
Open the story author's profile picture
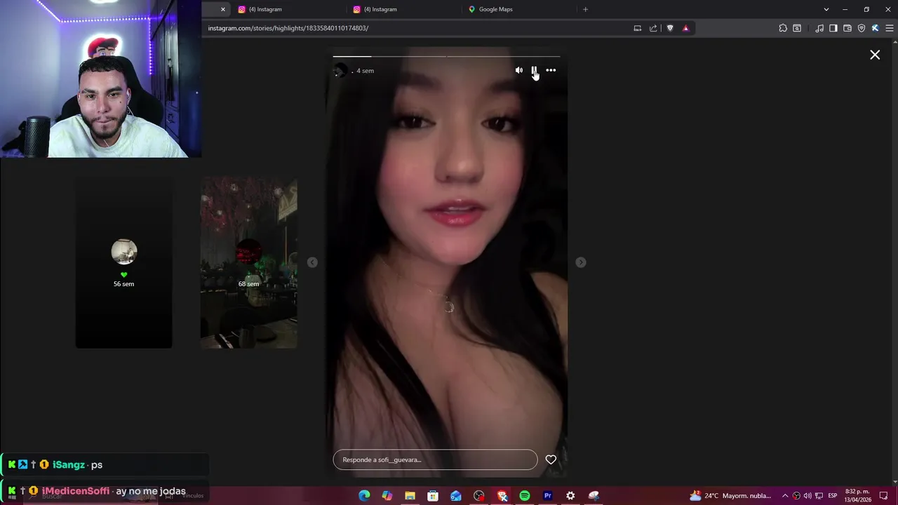tap(340, 70)
